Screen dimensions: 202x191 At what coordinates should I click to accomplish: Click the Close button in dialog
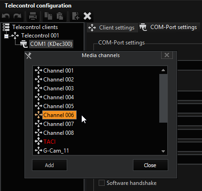[150, 165]
